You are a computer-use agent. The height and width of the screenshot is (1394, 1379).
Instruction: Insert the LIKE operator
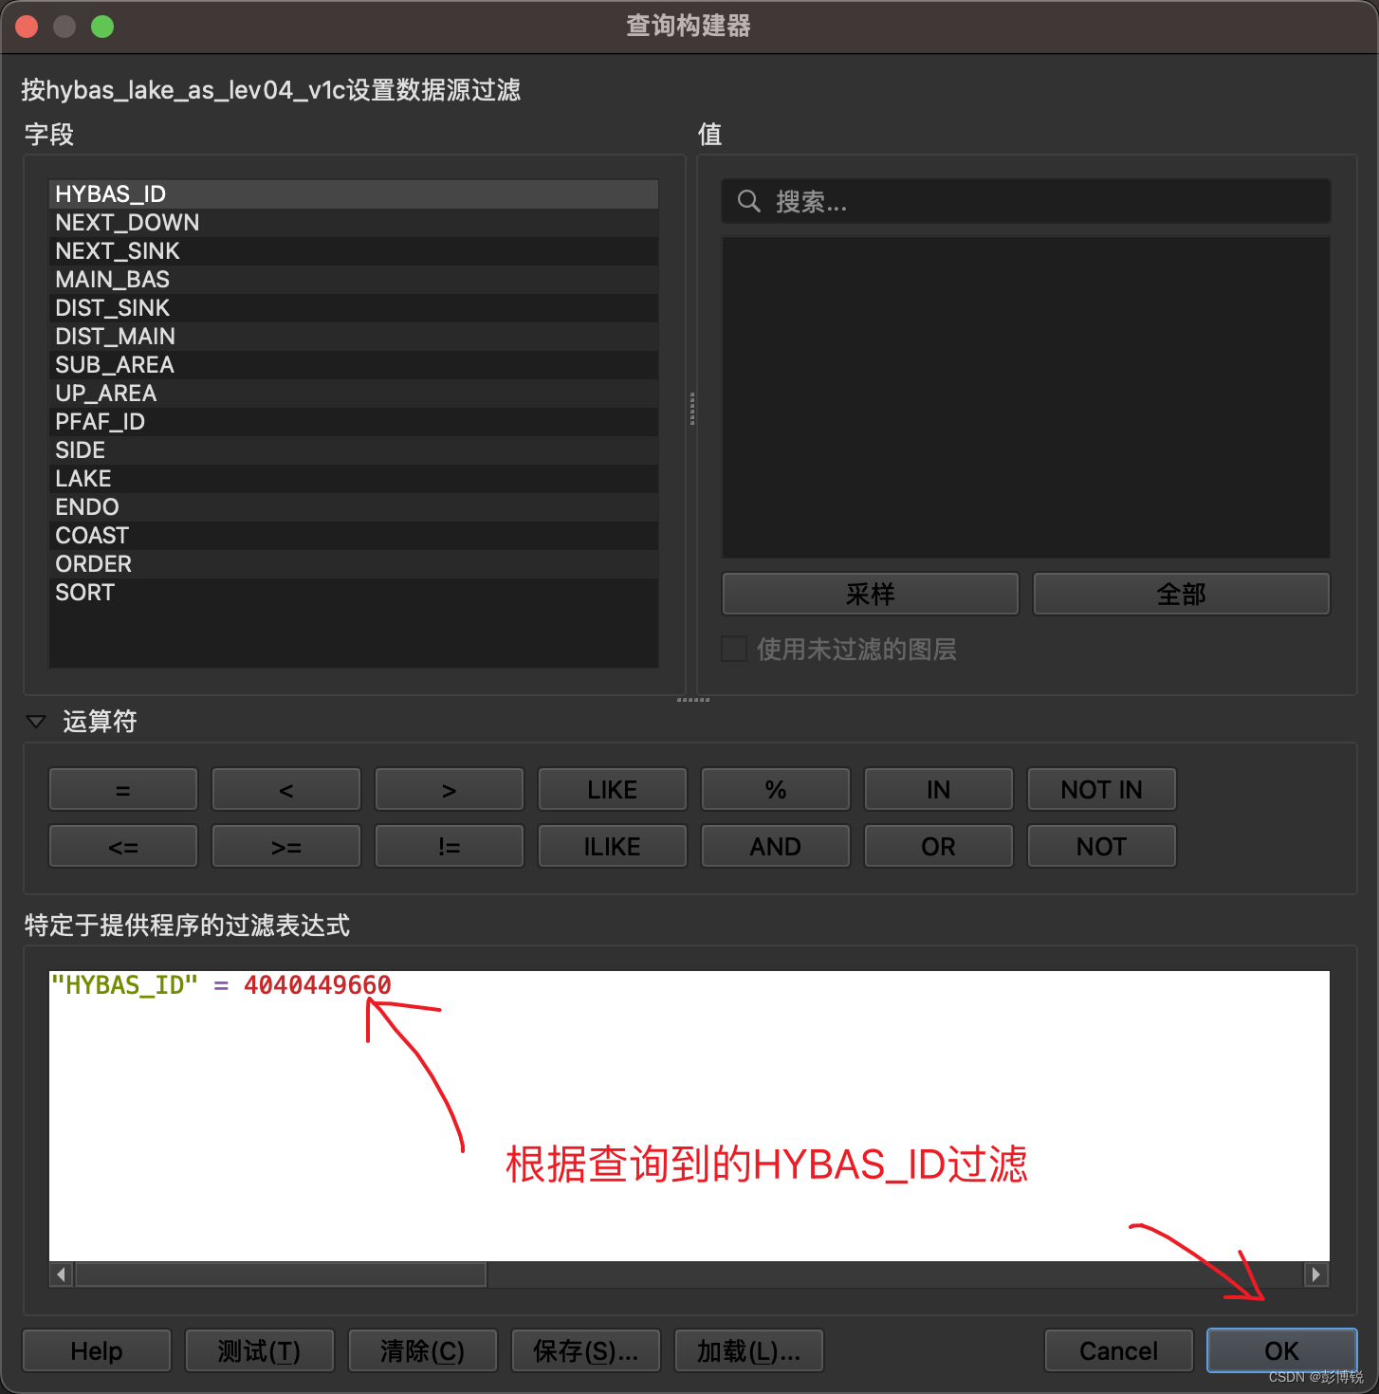612,788
